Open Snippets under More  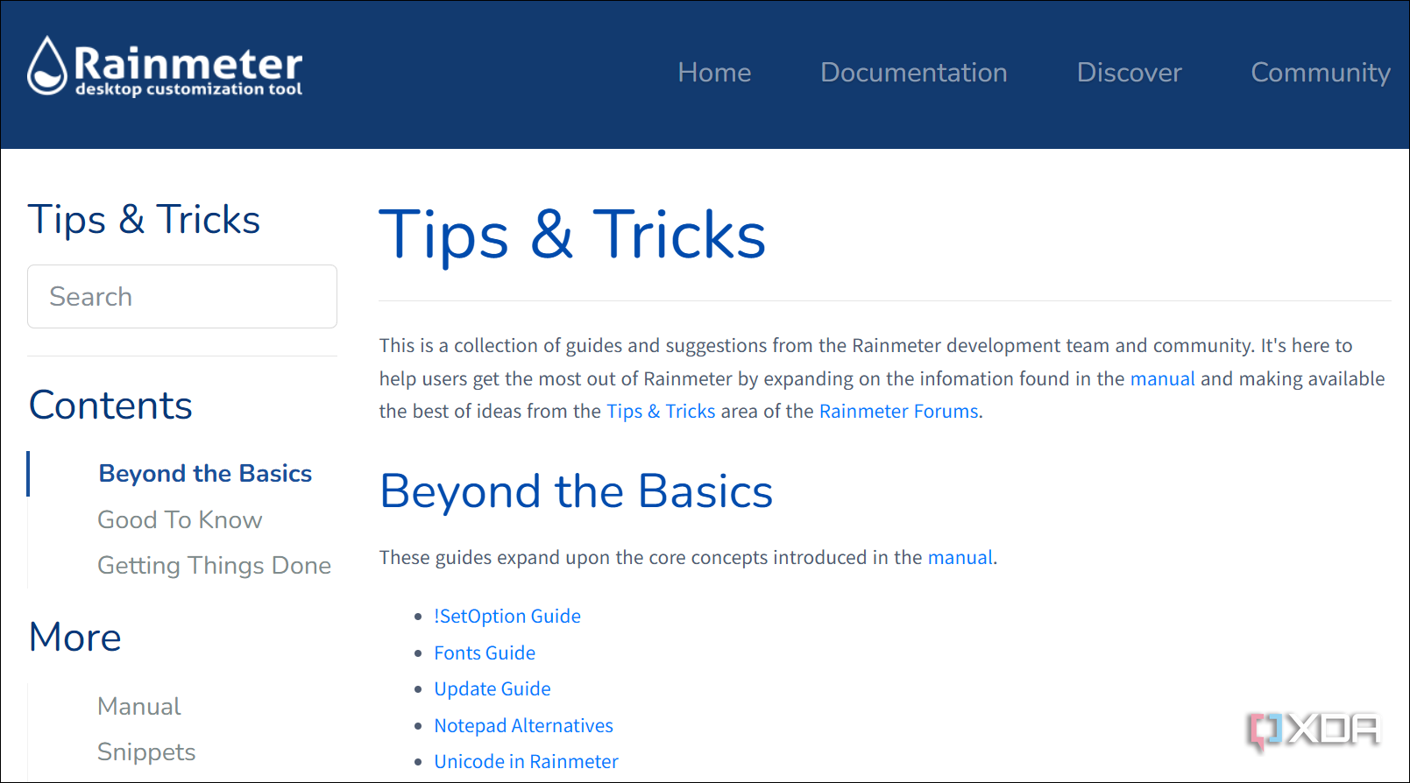coord(146,752)
